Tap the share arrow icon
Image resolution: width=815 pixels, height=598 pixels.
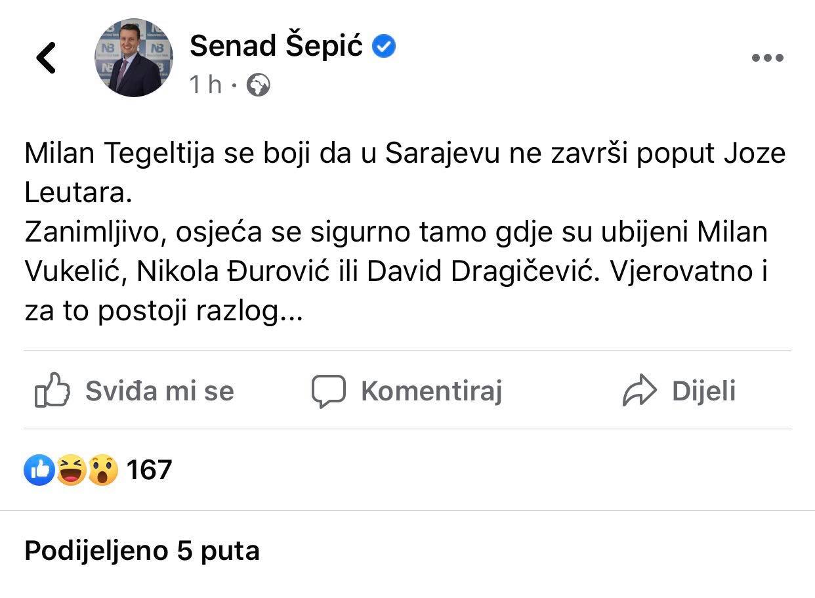coord(638,391)
